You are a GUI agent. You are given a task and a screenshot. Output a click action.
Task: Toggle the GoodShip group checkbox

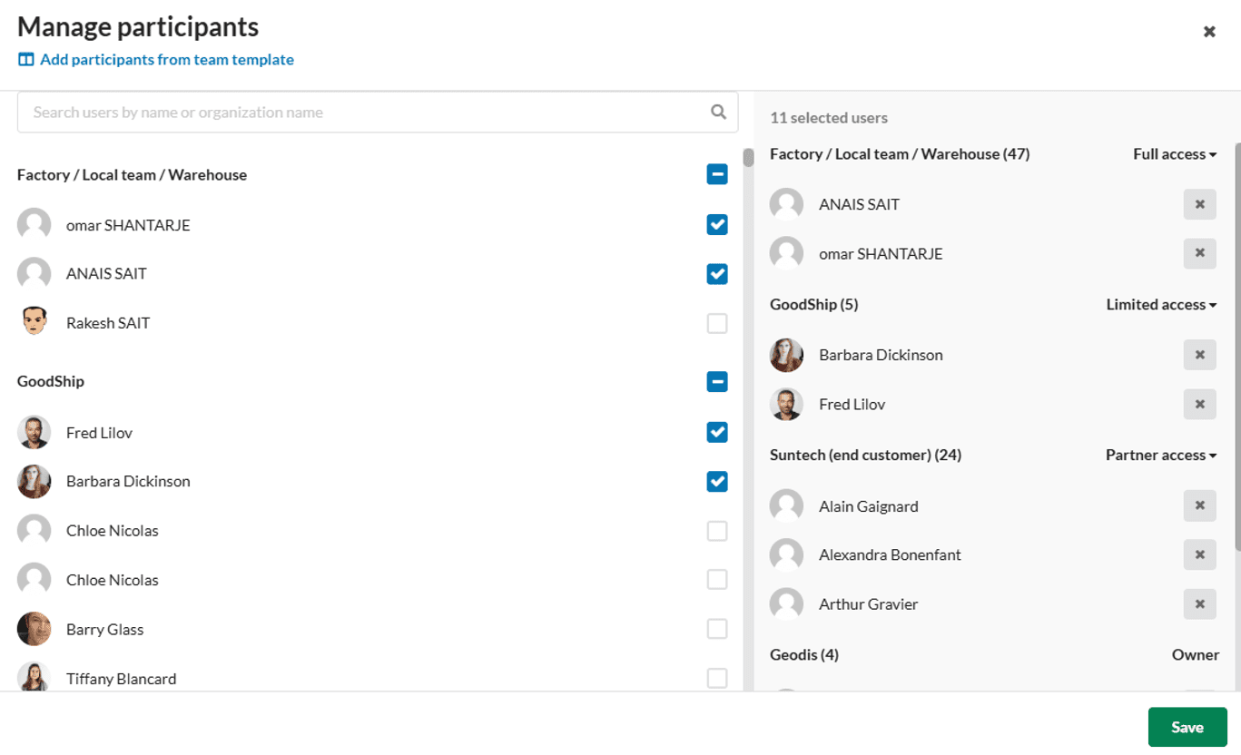(717, 382)
